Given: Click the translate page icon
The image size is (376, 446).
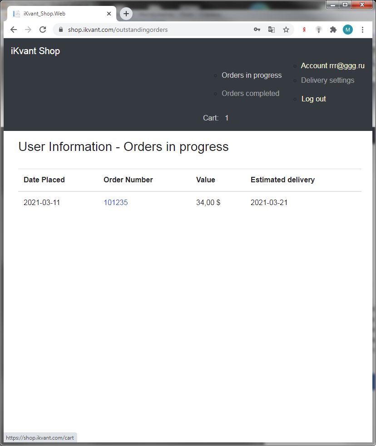Looking at the screenshot, I should click(272, 30).
